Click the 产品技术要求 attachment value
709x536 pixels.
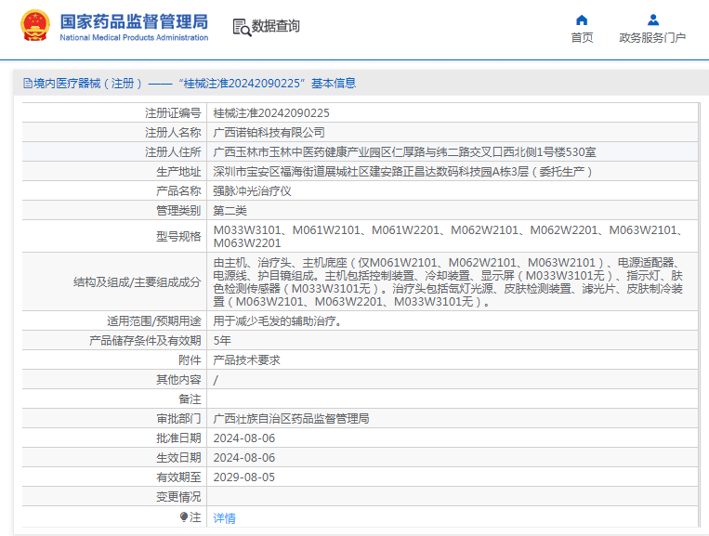click(x=246, y=360)
